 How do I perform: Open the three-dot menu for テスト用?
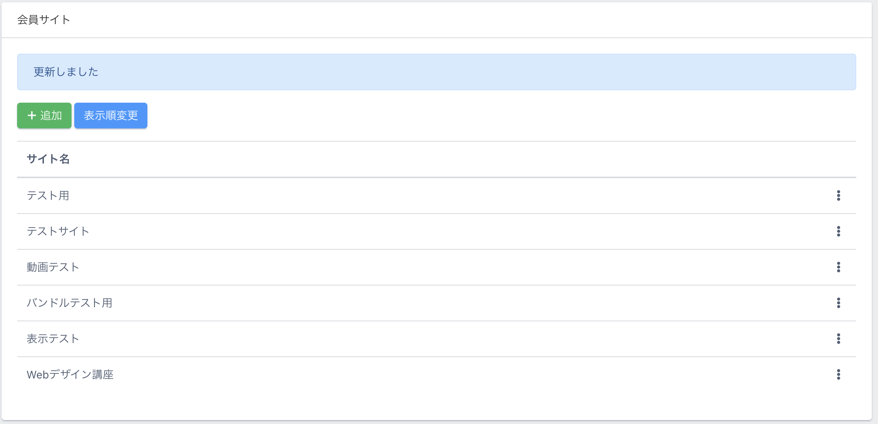coord(838,196)
